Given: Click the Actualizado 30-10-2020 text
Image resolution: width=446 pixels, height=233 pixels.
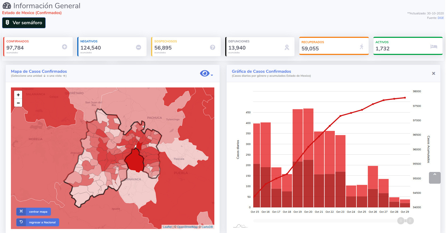Looking at the screenshot, I should coord(425,13).
